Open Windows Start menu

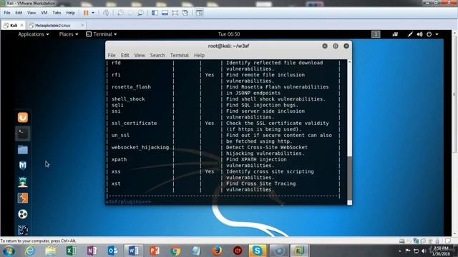pos(9,251)
